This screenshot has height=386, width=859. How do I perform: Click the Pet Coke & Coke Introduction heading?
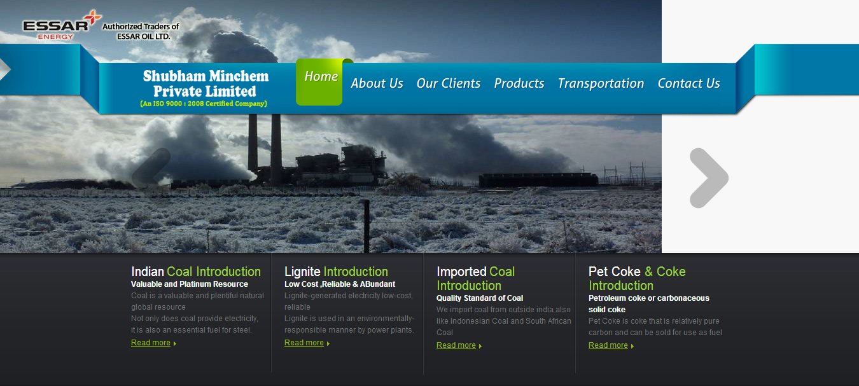637,279
